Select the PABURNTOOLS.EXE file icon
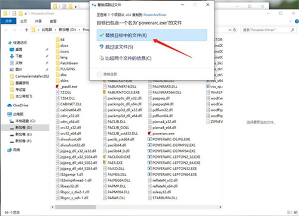This screenshot has width=299, height=216. click(105, 92)
